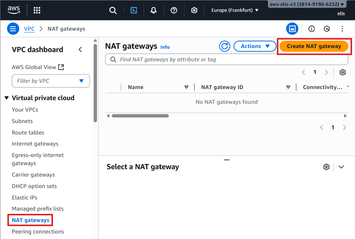
Task: Click the horizontal scrollbar under the table
Action: (x=140, y=116)
